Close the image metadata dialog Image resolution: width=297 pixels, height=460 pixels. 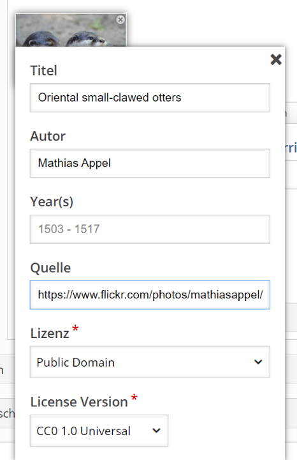click(276, 59)
